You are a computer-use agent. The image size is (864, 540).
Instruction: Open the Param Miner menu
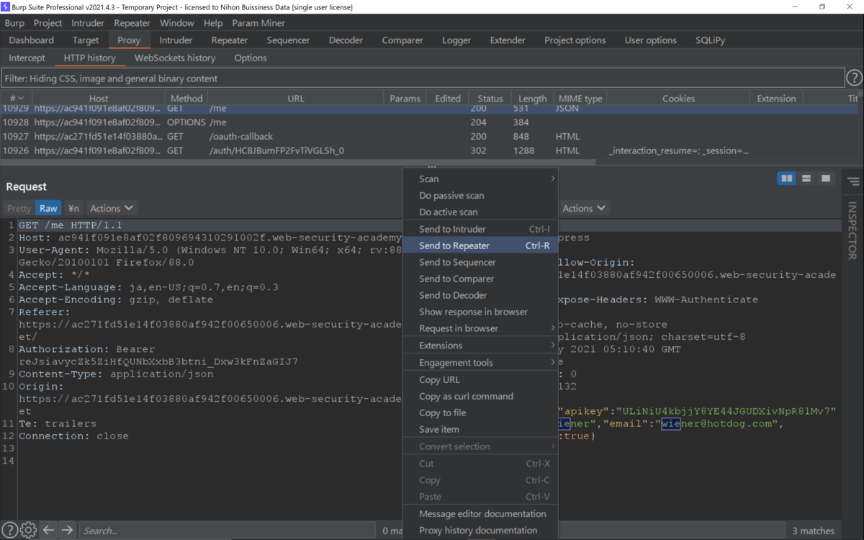pos(258,23)
